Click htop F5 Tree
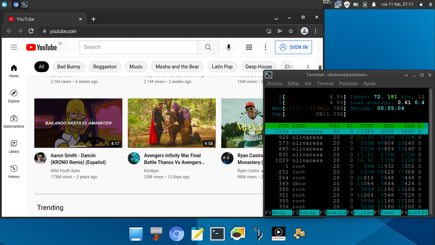This screenshot has height=245, width=435. [x=387, y=213]
